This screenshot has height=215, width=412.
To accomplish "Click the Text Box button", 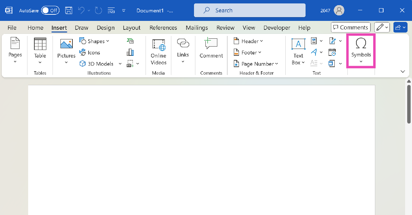I will click(298, 51).
